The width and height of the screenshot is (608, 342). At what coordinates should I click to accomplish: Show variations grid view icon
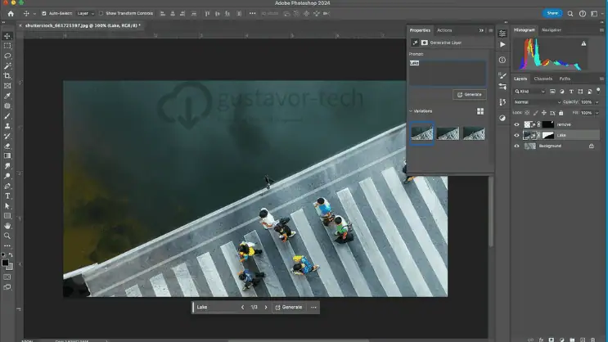click(480, 111)
